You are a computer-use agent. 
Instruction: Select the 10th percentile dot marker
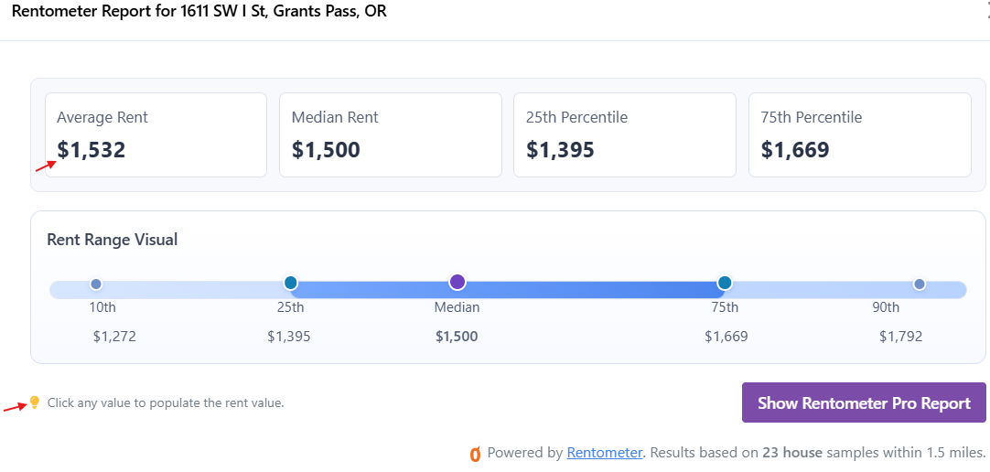pos(96,284)
